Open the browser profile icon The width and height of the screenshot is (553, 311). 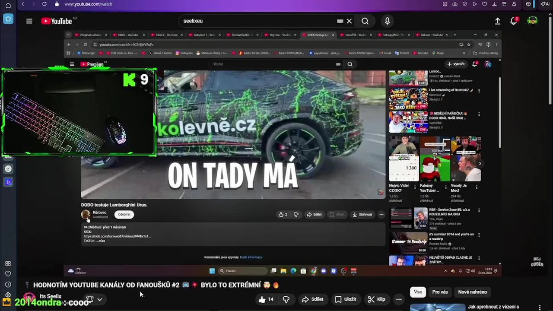514,4
